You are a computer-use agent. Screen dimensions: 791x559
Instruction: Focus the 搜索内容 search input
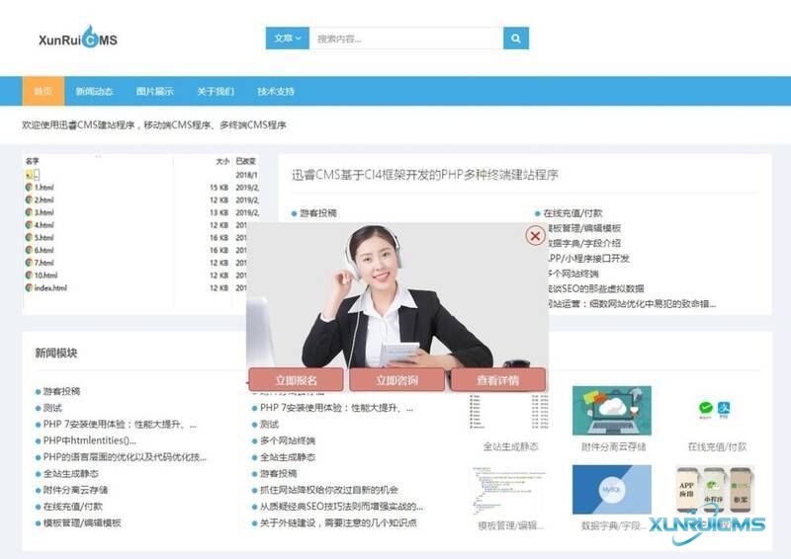point(406,39)
